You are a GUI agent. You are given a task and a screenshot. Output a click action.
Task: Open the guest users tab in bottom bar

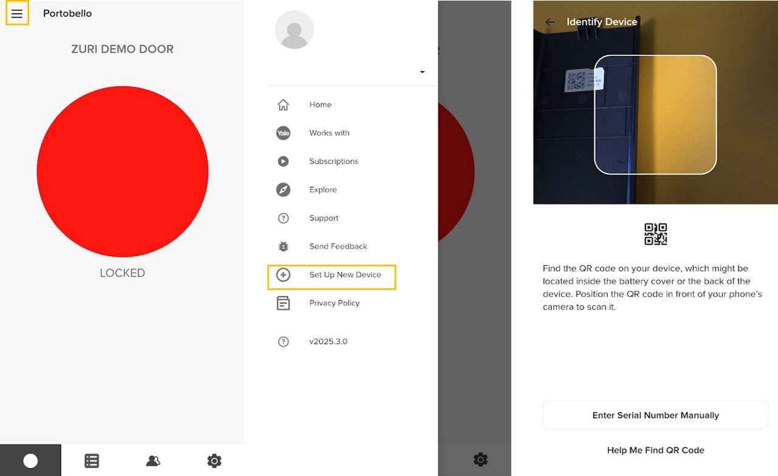click(x=153, y=461)
